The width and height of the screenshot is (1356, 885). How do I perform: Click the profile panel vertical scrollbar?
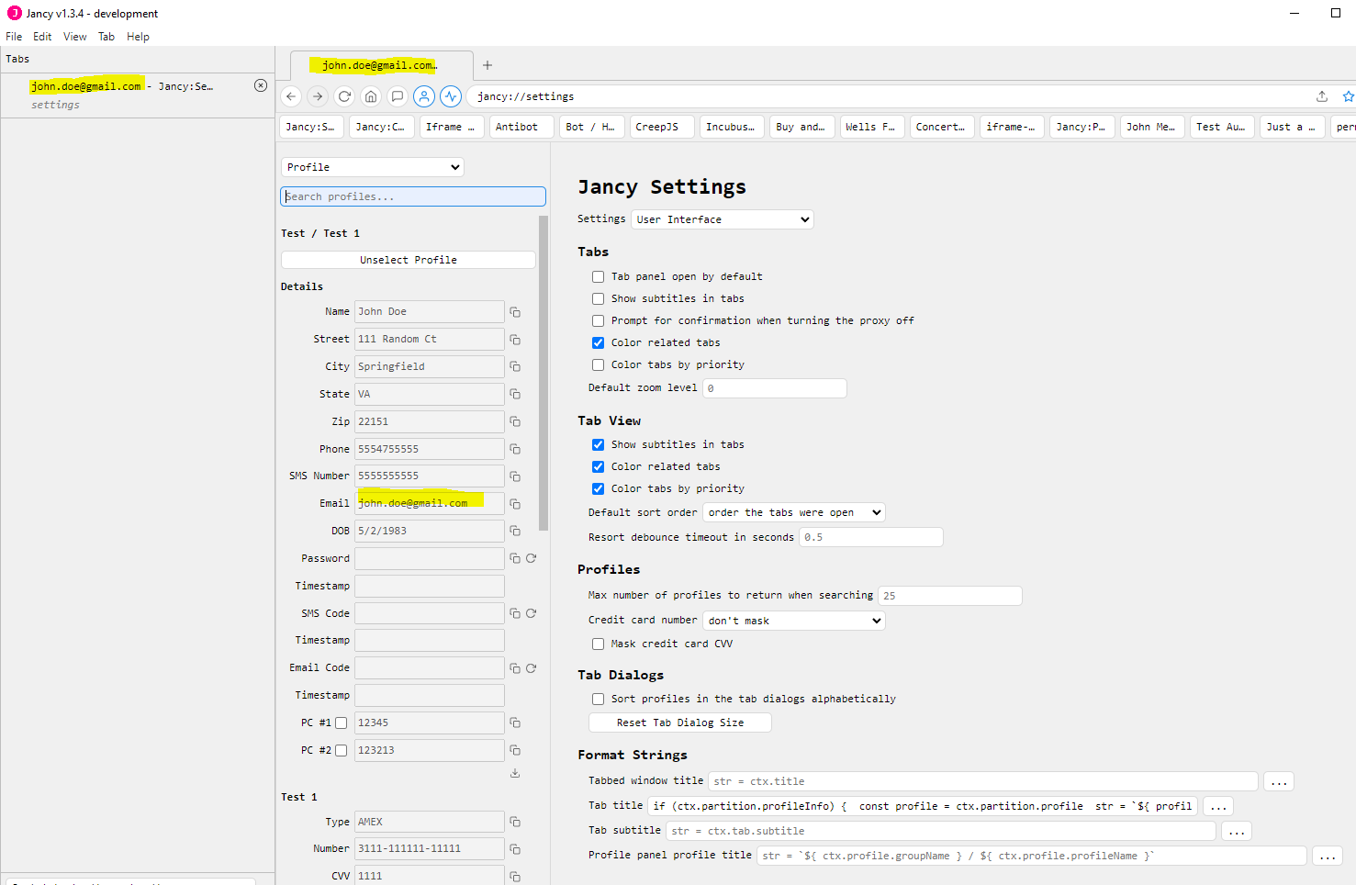pos(544,374)
